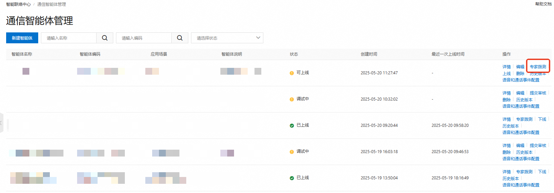The height and width of the screenshot is (193, 554).
Task: Click the green status icon in the 09:20:44 row
Action: (x=292, y=125)
